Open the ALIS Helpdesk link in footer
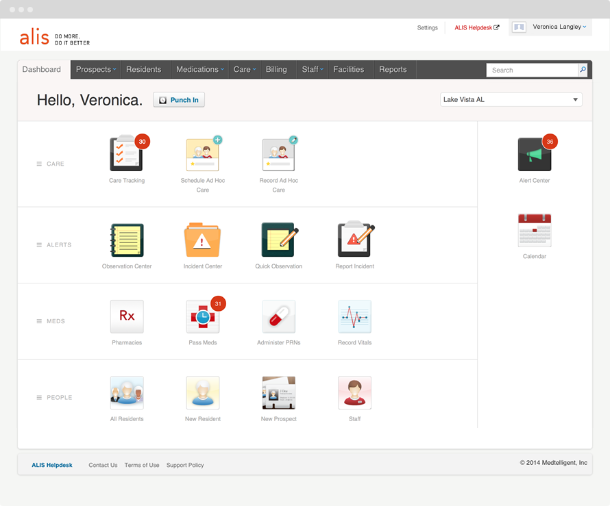This screenshot has width=610, height=506. [52, 465]
